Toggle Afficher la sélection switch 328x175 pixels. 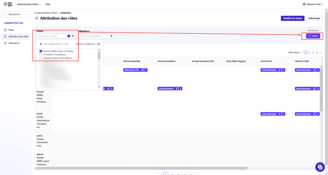[x=98, y=44]
